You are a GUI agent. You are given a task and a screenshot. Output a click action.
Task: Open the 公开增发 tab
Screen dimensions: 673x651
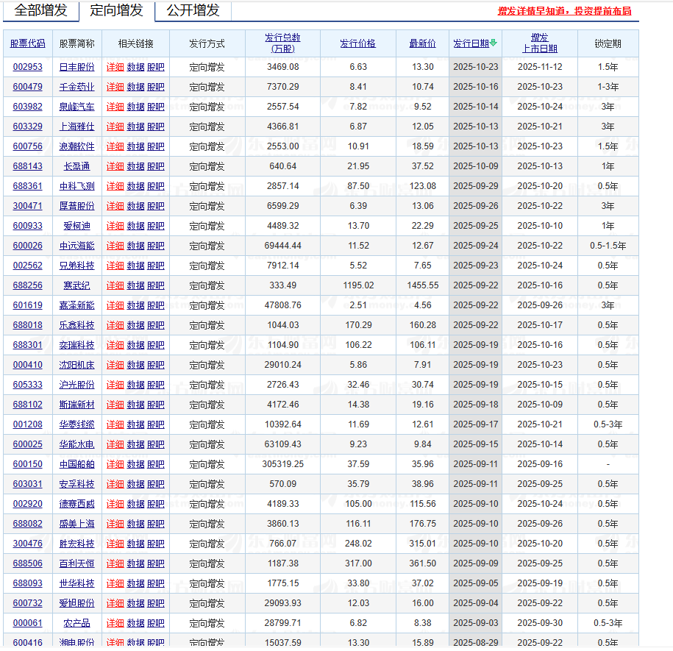(193, 10)
